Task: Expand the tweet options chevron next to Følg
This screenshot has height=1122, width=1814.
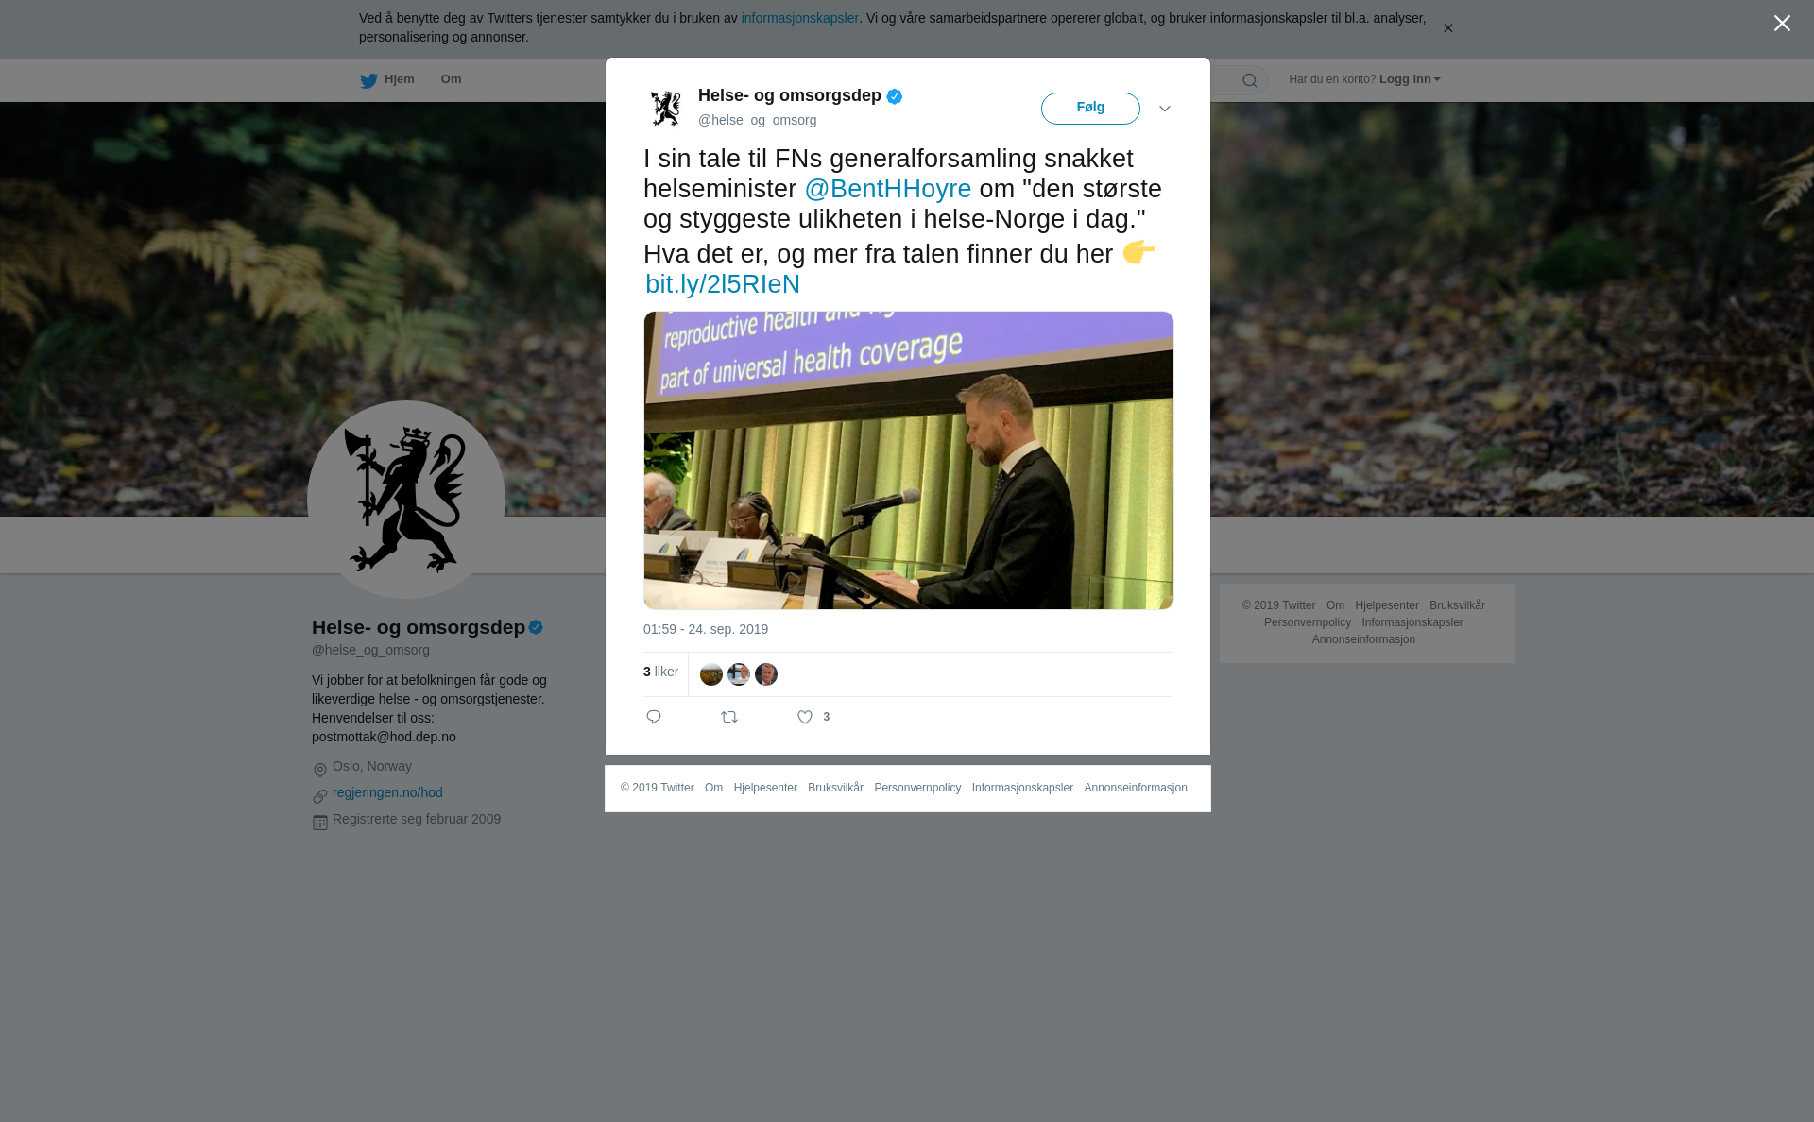Action: (1165, 109)
